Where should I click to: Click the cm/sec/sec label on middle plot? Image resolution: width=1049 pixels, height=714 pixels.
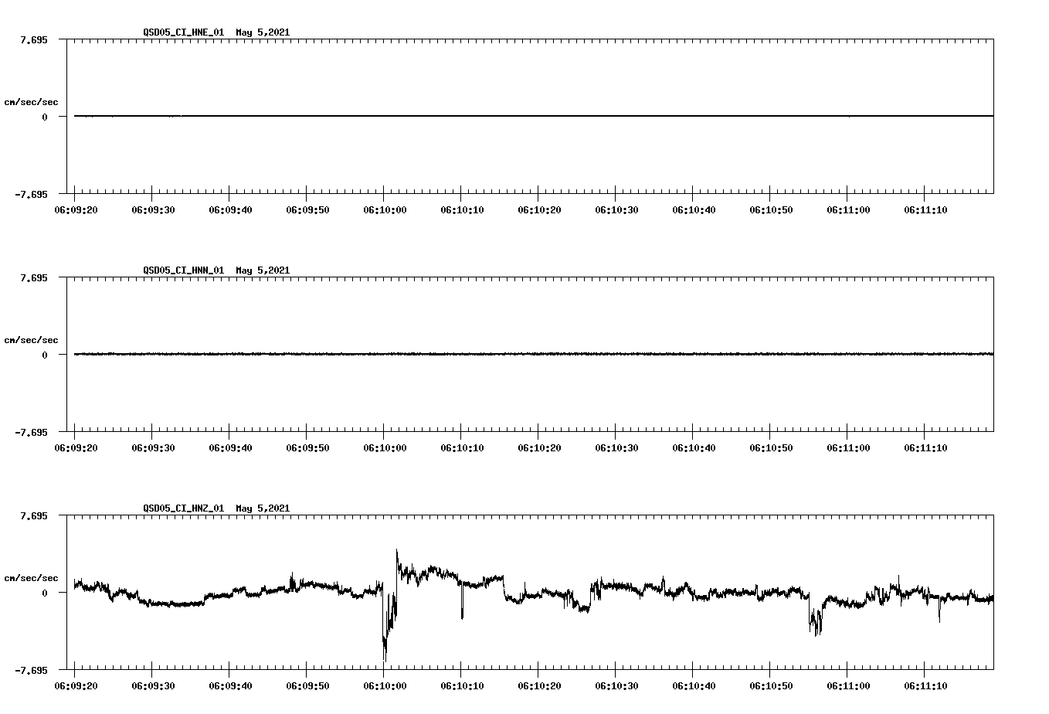click(32, 339)
